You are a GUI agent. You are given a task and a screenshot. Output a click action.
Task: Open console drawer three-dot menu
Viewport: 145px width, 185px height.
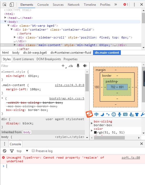[x=4, y=144]
